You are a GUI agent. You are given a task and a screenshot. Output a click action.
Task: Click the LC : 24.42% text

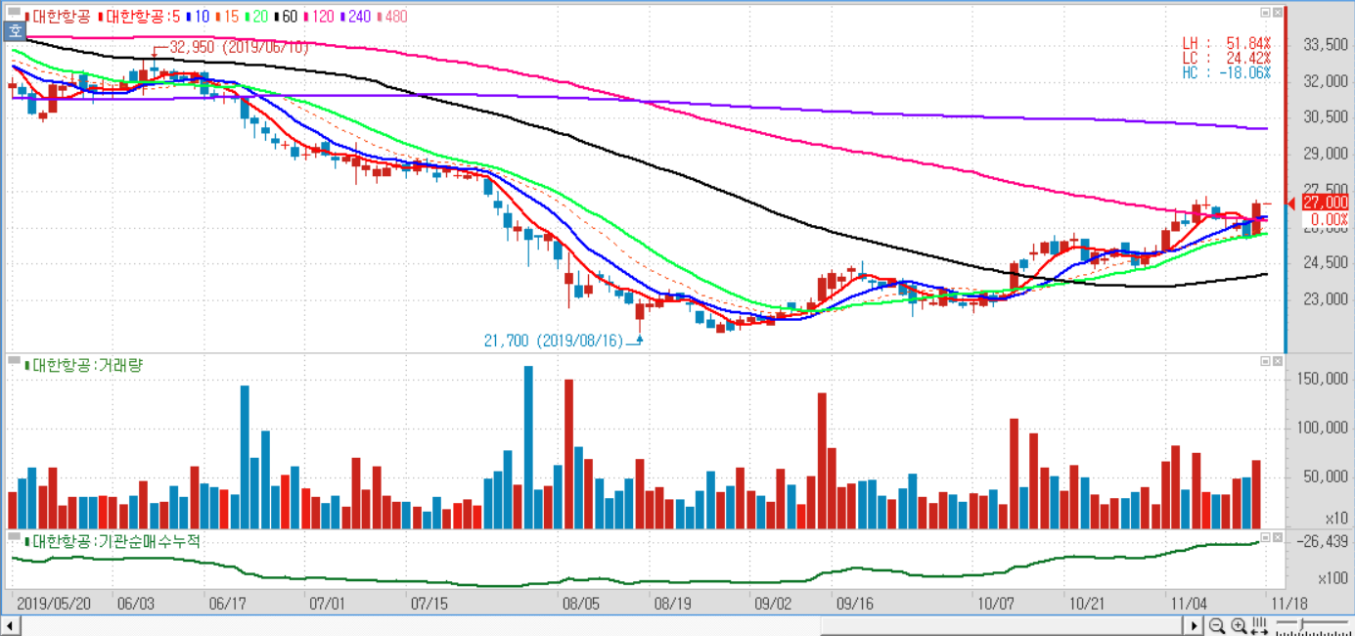[1226, 58]
